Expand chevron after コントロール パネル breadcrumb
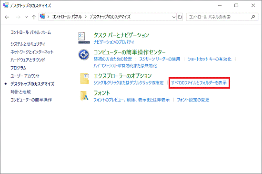 point(86,17)
